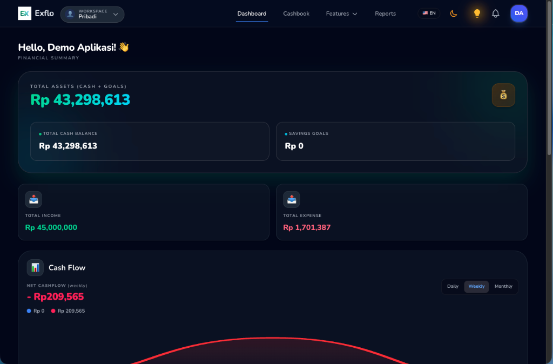Select the Weekly cashflow view

tap(476, 286)
